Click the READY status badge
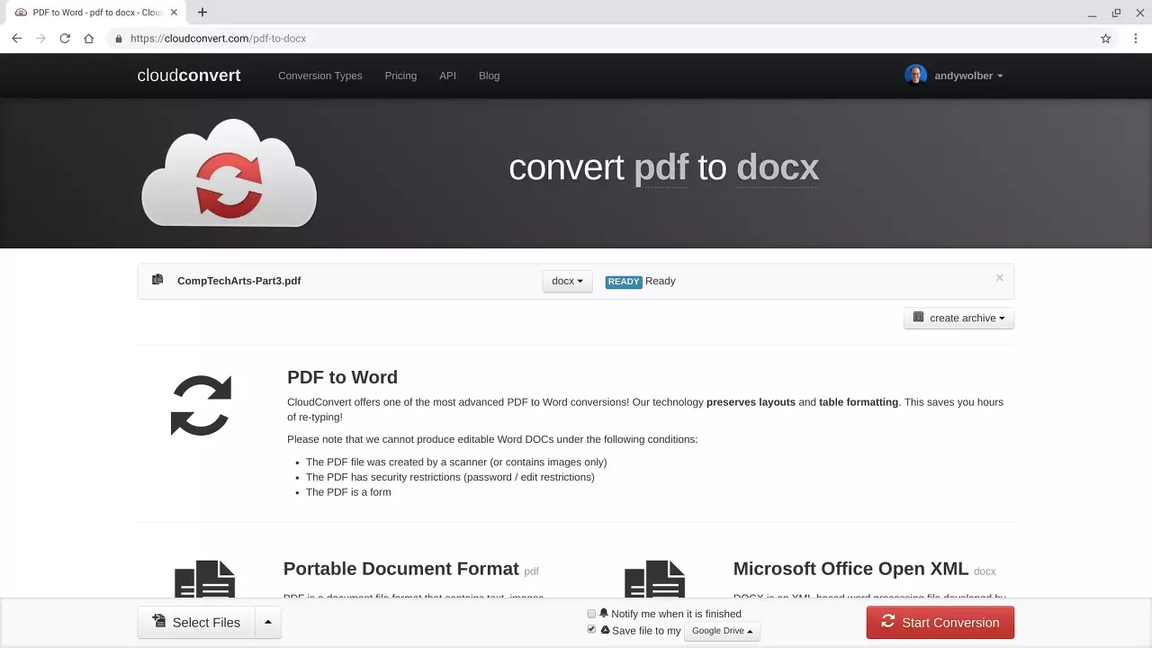Image resolution: width=1152 pixels, height=648 pixels. [623, 282]
